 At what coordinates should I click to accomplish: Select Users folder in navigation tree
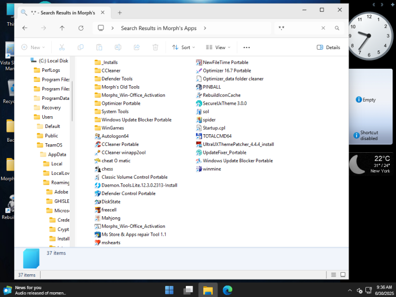43,117
